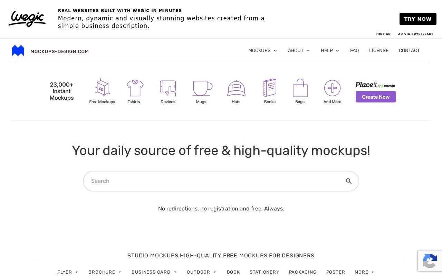Open the Free Mockups 3D box icon
Screen dimensions: 442x276
tap(102, 88)
